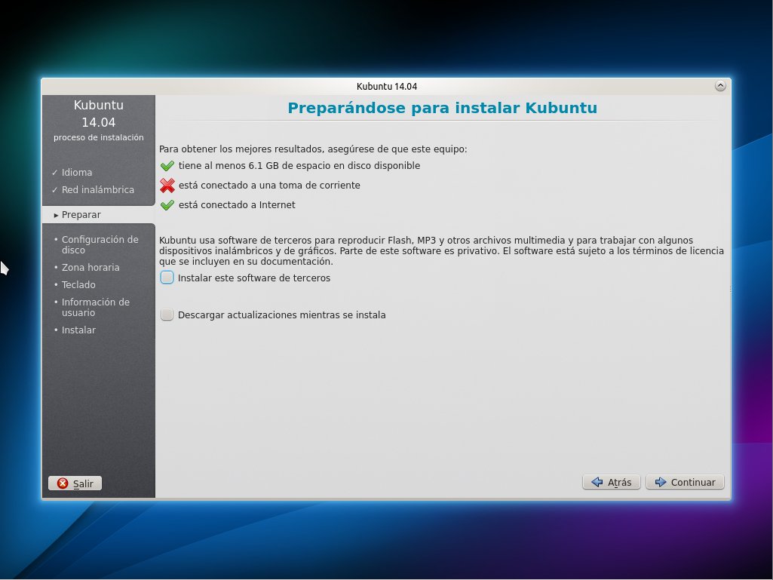Check Descargar actualizaciones mientras se instala
The height and width of the screenshot is (580, 773).
(x=167, y=315)
